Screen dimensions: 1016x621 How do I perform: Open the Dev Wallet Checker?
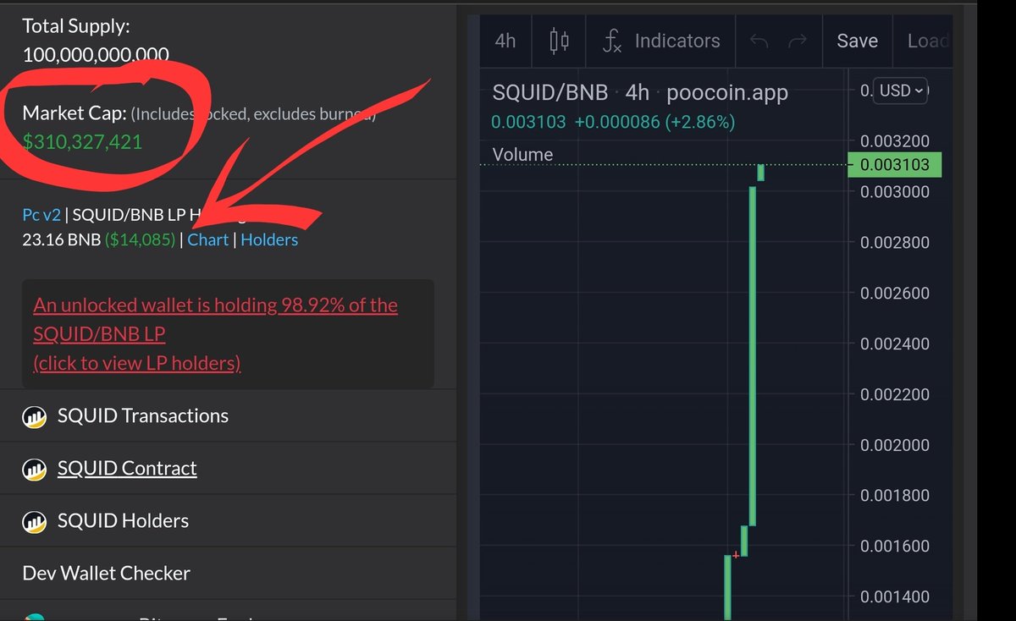pos(107,573)
